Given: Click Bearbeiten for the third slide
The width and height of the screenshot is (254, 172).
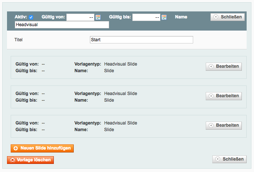Looking at the screenshot, I should [224, 125].
